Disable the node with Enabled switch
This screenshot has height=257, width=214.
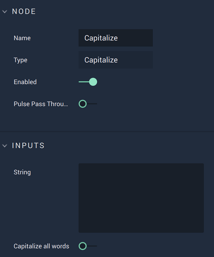(88, 82)
